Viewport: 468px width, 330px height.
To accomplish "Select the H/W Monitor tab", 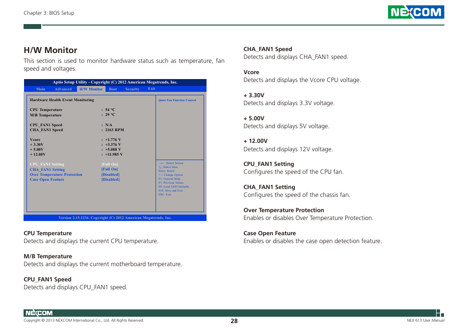I will coord(91,89).
